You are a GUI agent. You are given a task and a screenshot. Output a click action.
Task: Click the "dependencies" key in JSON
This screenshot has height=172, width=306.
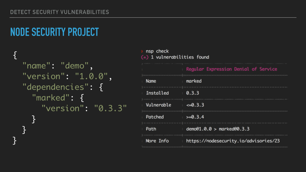tap(55, 87)
